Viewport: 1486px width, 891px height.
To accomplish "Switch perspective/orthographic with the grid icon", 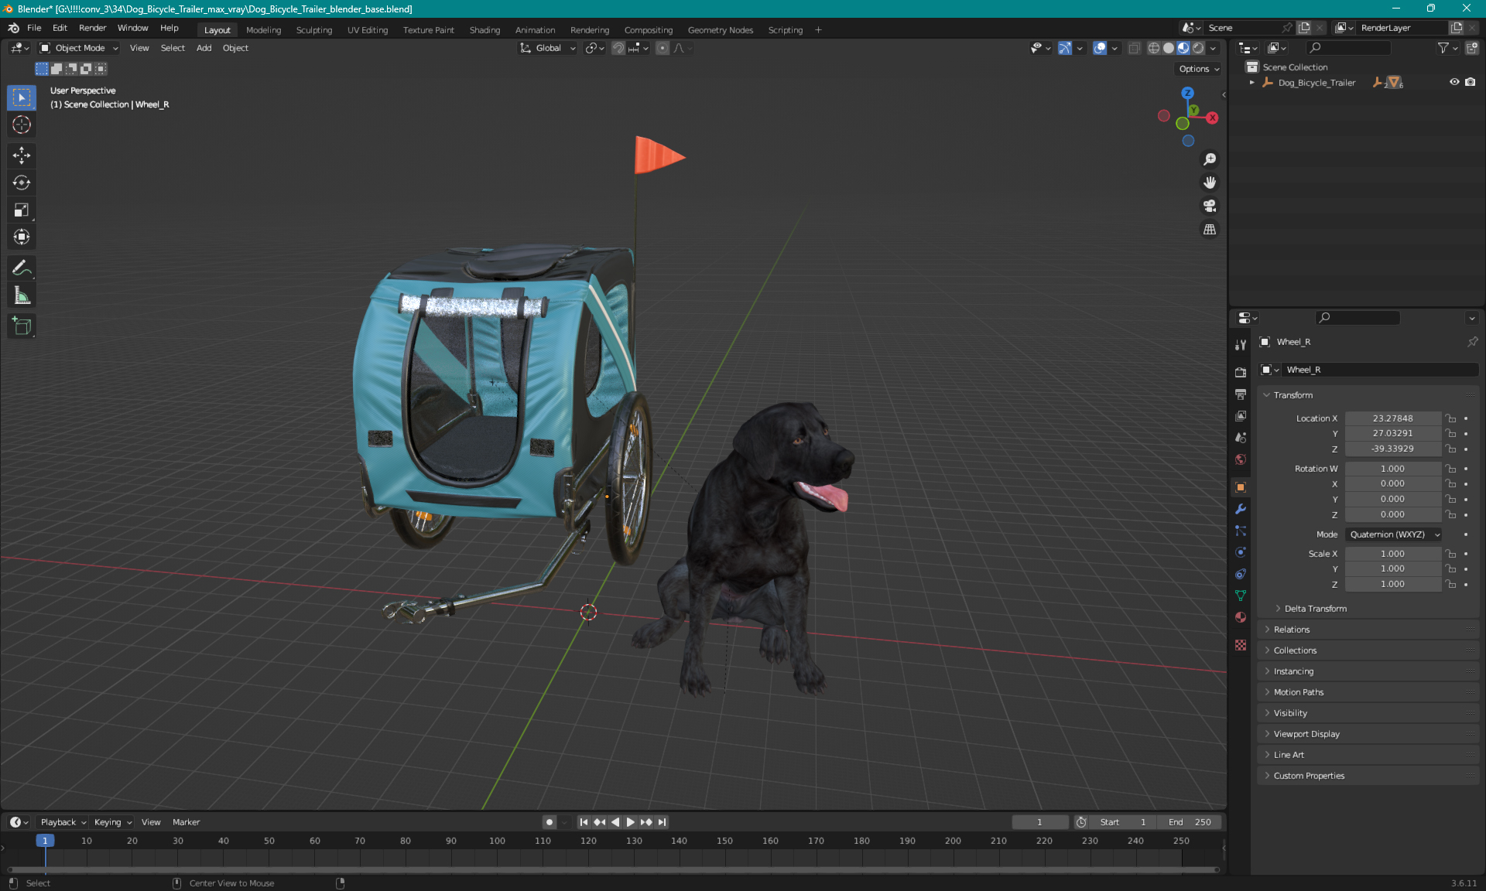I will [x=1210, y=230].
